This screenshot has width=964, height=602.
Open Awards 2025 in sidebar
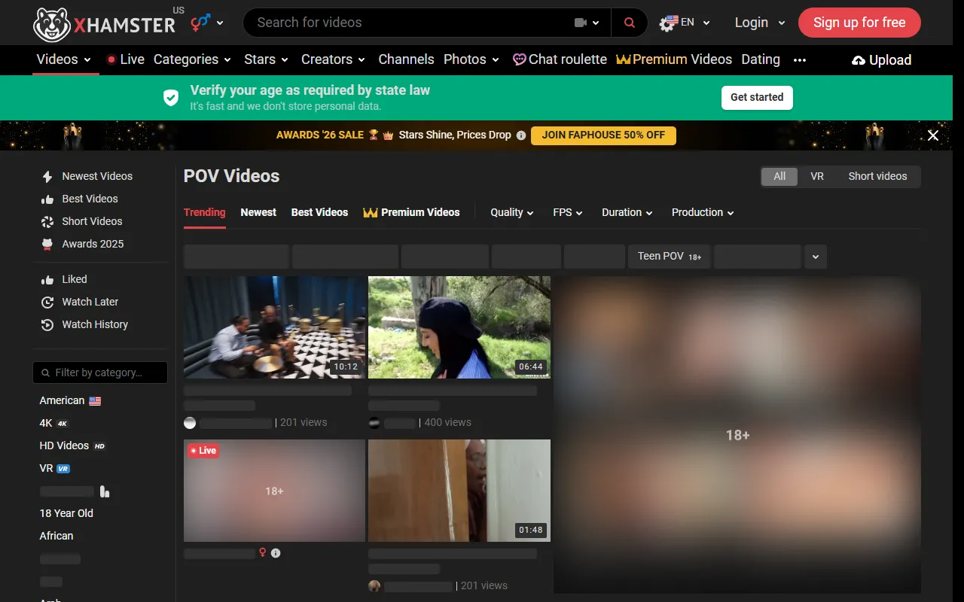pos(93,244)
